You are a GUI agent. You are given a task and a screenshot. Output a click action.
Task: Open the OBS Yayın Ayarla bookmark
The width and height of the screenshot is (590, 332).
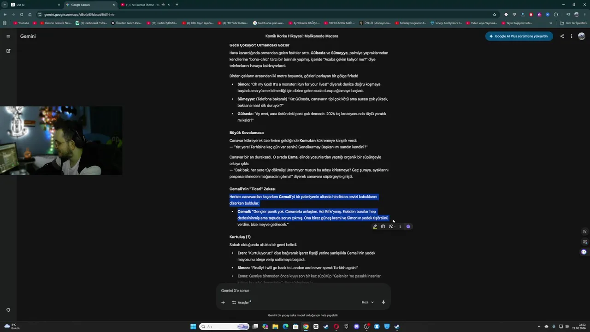198,23
